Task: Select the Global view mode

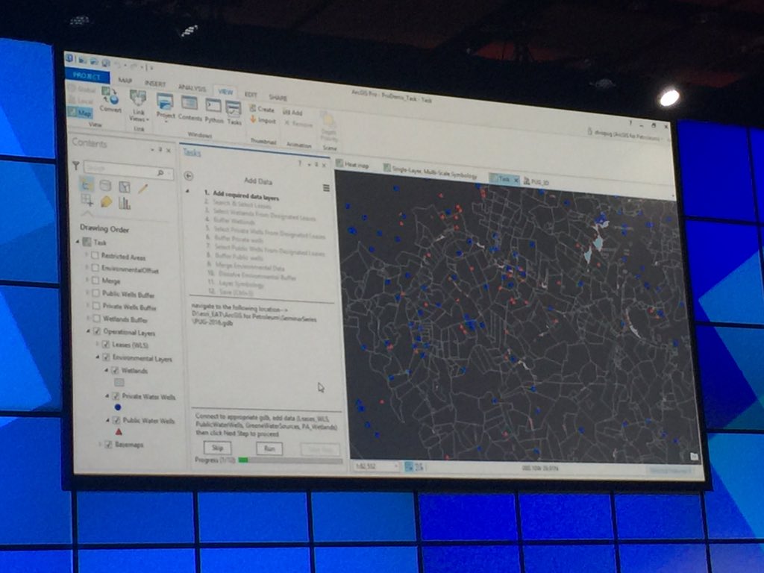Action: pos(82,90)
